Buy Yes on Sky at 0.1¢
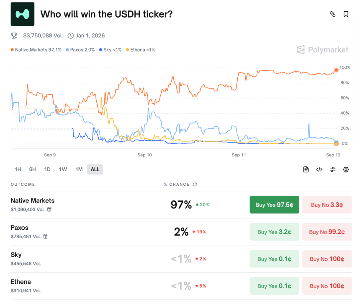The height and width of the screenshot is (304, 360). click(274, 259)
